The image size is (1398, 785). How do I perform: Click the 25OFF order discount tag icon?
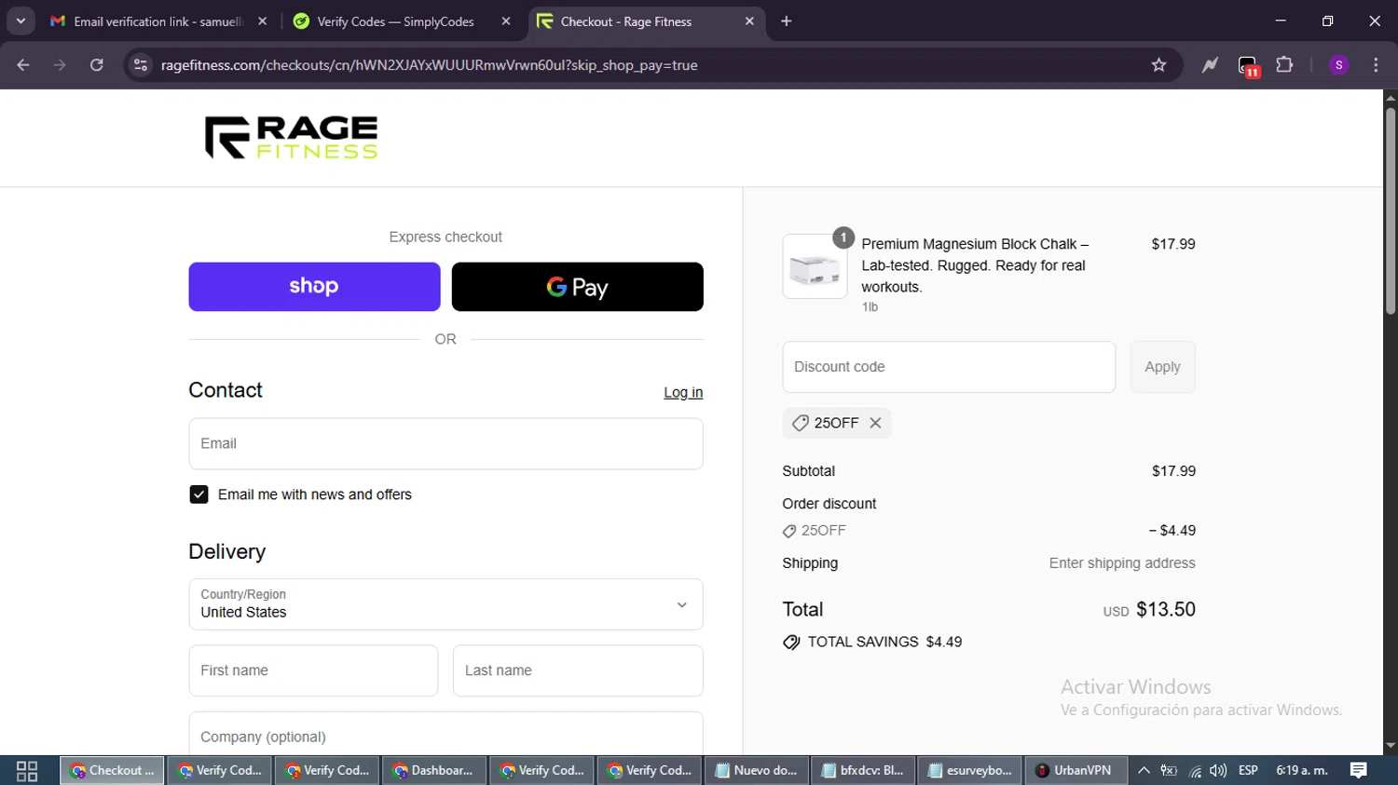(x=789, y=531)
